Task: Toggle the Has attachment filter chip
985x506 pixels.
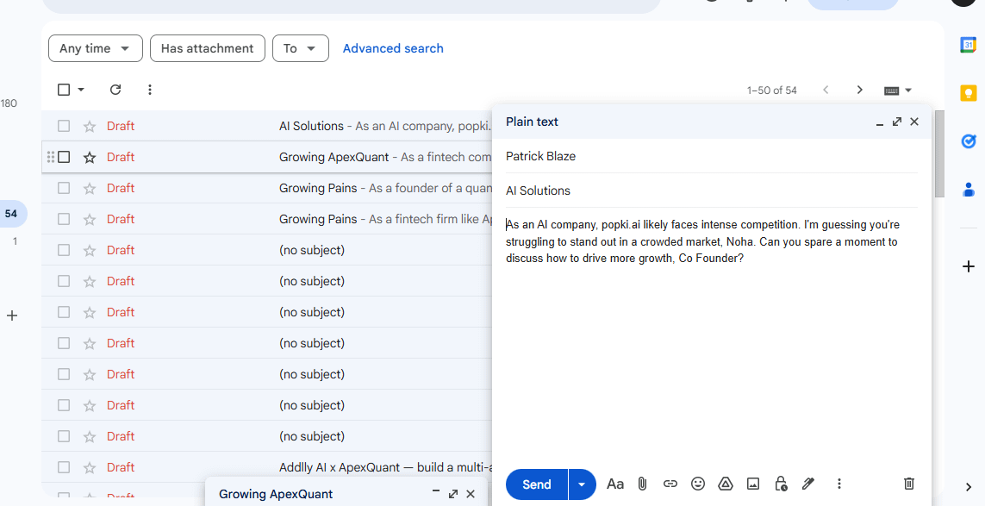Action: click(x=208, y=48)
